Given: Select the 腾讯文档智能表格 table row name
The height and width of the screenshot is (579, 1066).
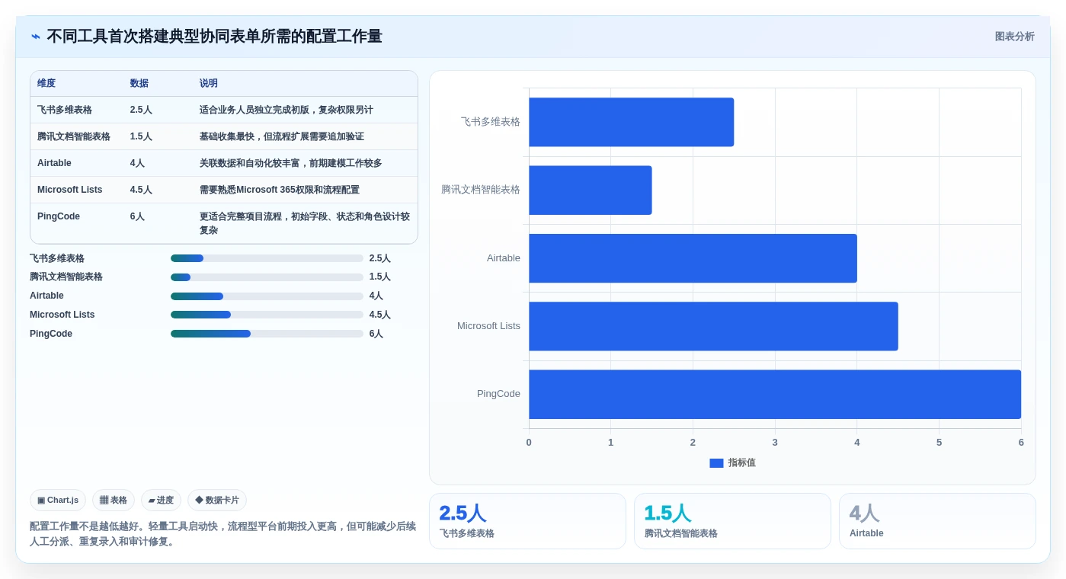Looking at the screenshot, I should 74,136.
